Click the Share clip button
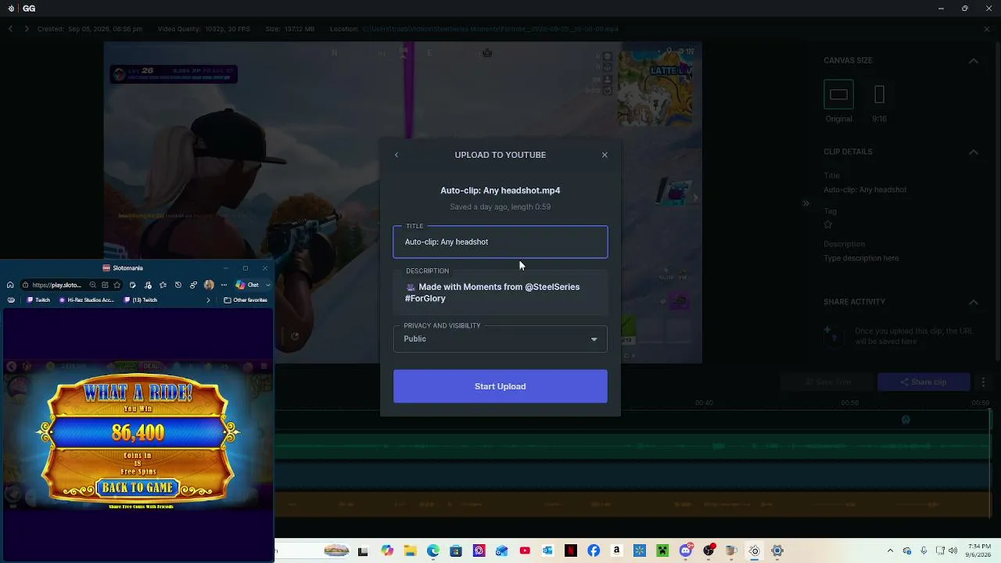This screenshot has width=1001, height=563. click(924, 382)
